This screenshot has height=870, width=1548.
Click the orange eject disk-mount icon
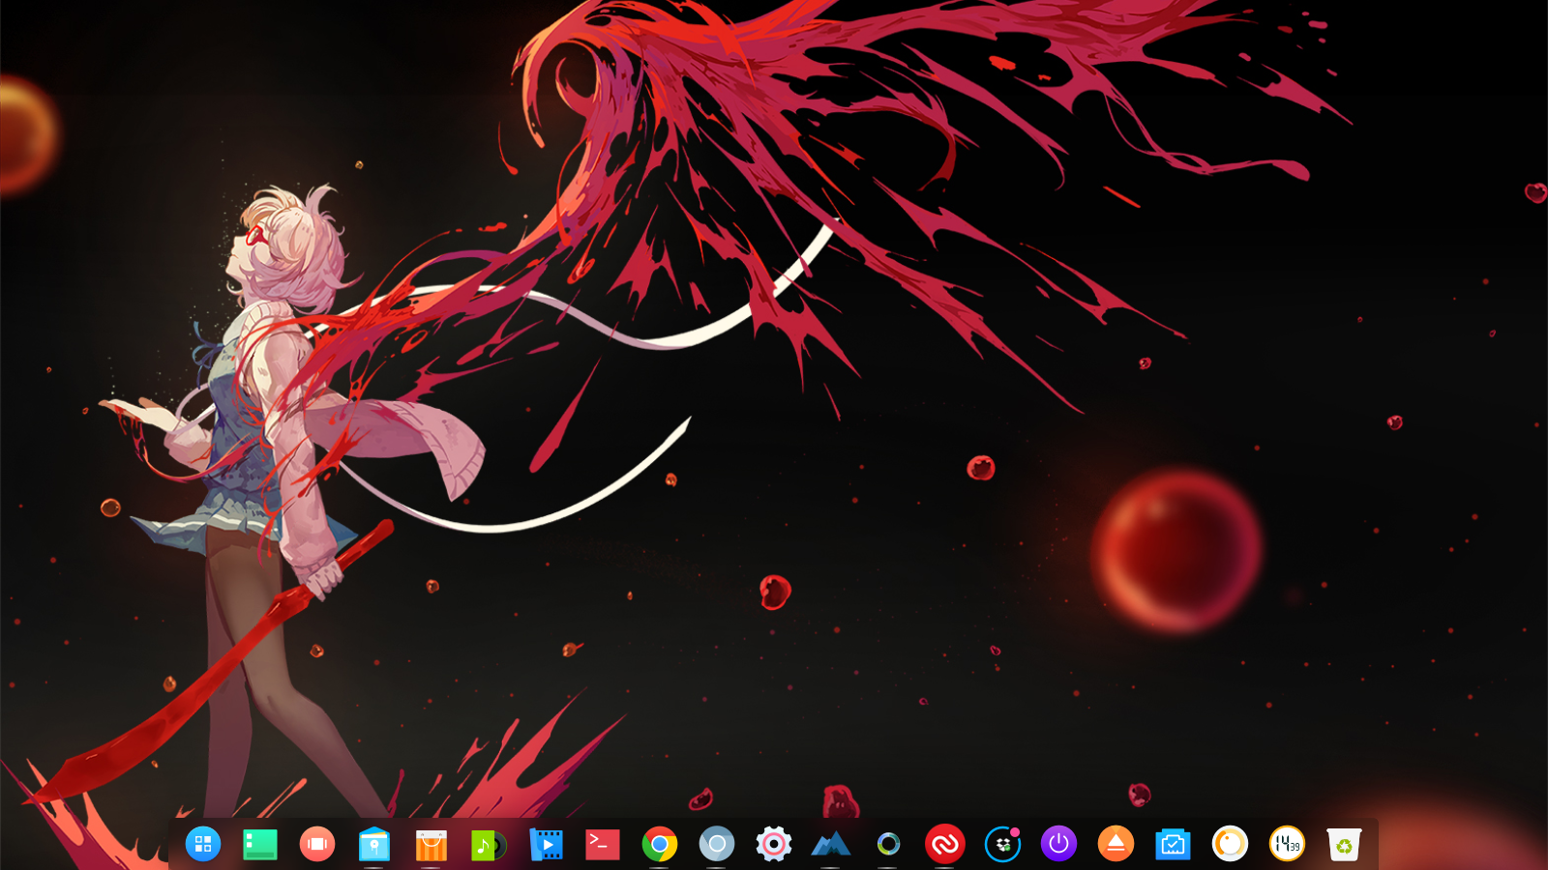coord(1116,844)
